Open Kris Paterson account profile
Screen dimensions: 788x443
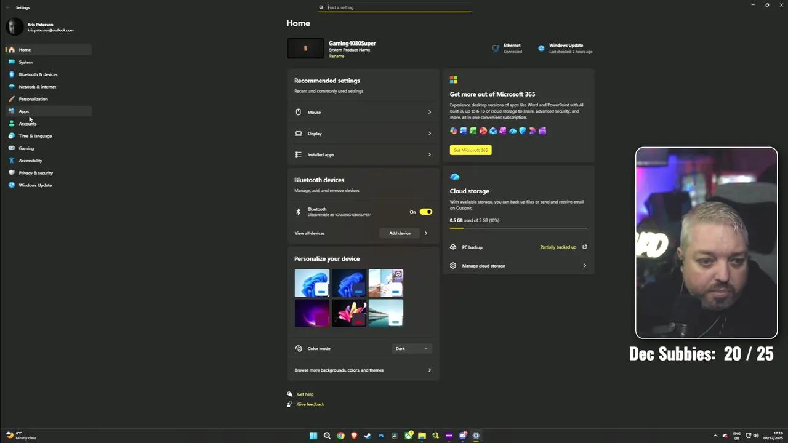(41, 27)
